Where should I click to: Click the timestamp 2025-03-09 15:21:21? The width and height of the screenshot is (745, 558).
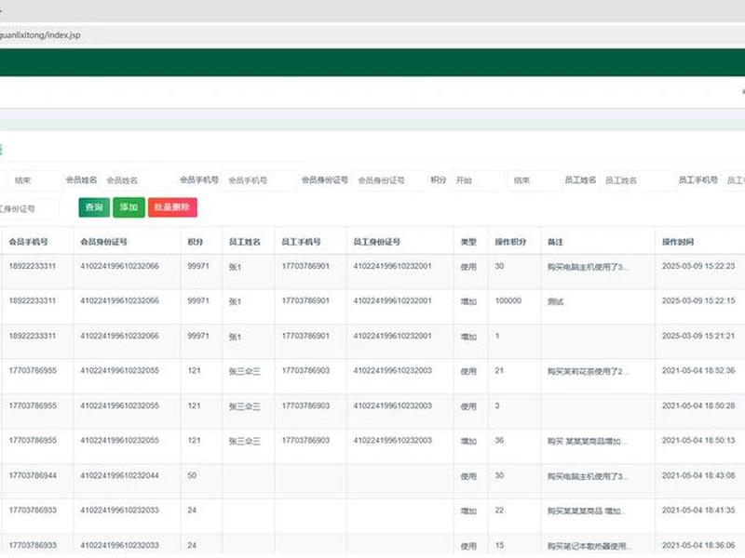click(698, 336)
